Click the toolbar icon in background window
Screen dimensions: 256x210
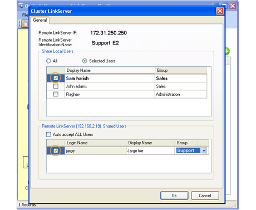(x=24, y=23)
